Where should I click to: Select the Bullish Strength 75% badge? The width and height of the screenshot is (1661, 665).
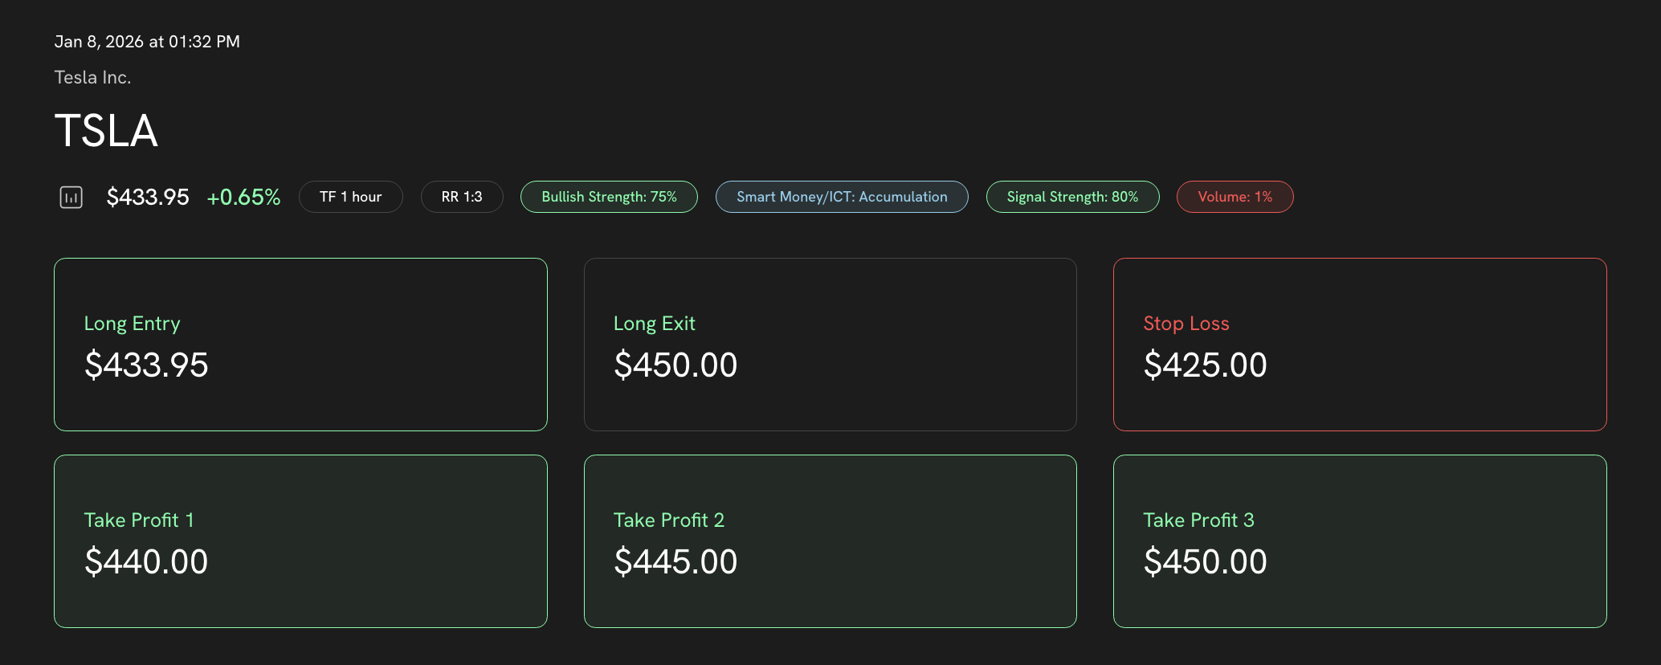[x=609, y=197]
